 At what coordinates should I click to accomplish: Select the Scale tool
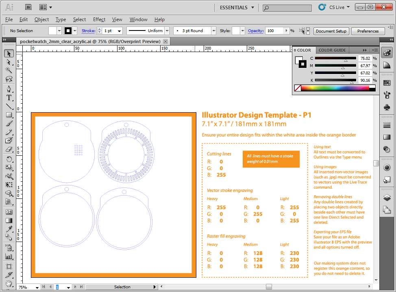(x=9, y=168)
